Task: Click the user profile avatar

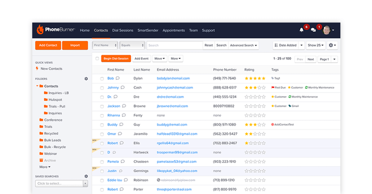Action: click(x=326, y=30)
